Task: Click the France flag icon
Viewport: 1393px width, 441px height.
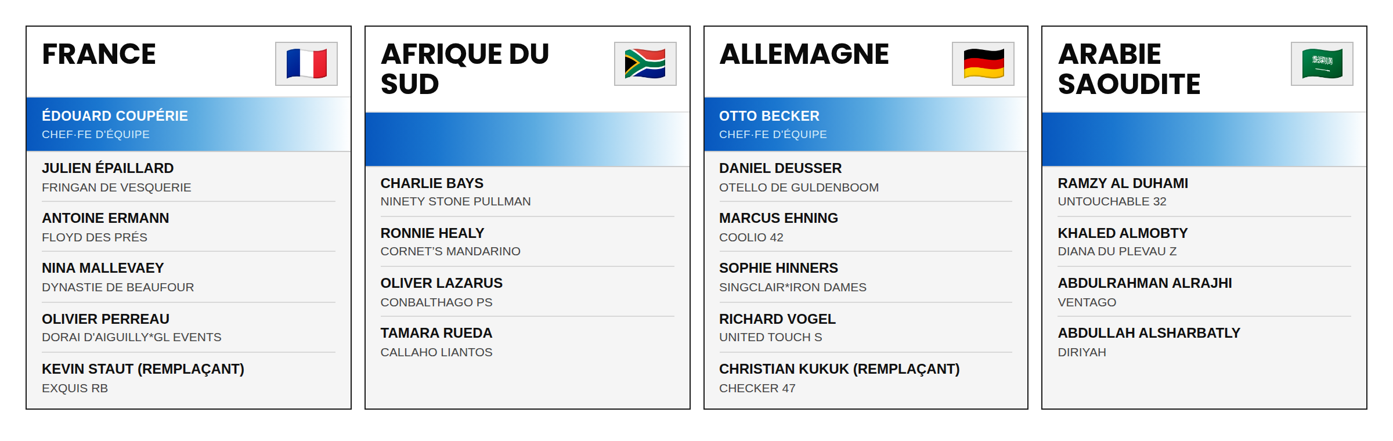Action: point(306,64)
